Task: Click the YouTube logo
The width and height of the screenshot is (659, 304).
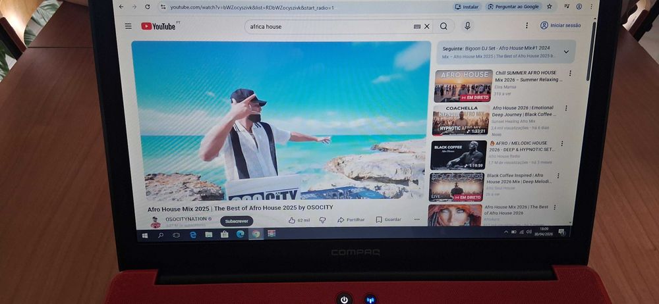Action: (159, 26)
